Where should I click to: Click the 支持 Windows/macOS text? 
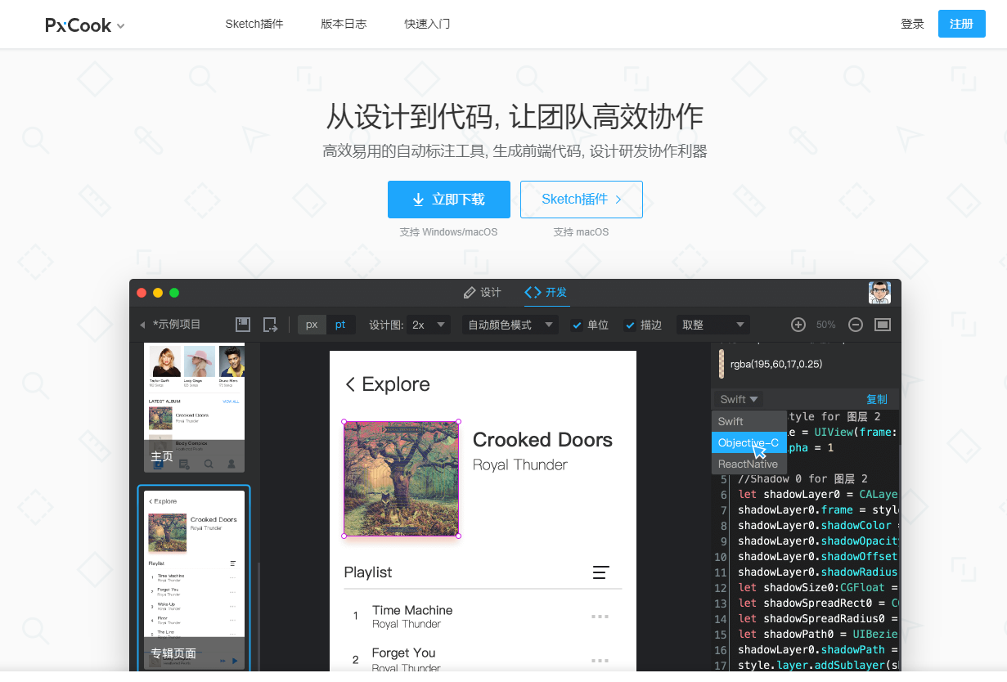click(448, 232)
